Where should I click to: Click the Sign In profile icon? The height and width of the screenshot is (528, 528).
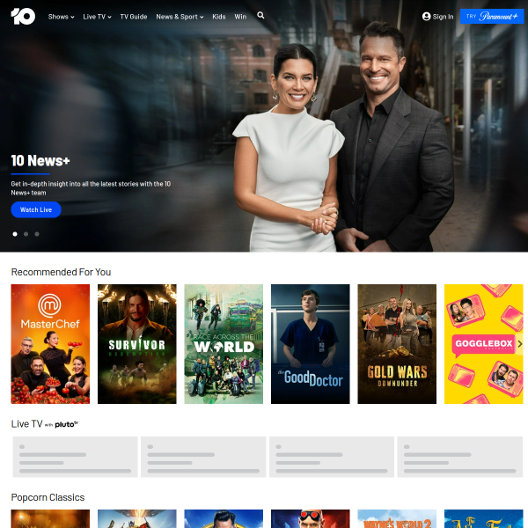tap(427, 17)
